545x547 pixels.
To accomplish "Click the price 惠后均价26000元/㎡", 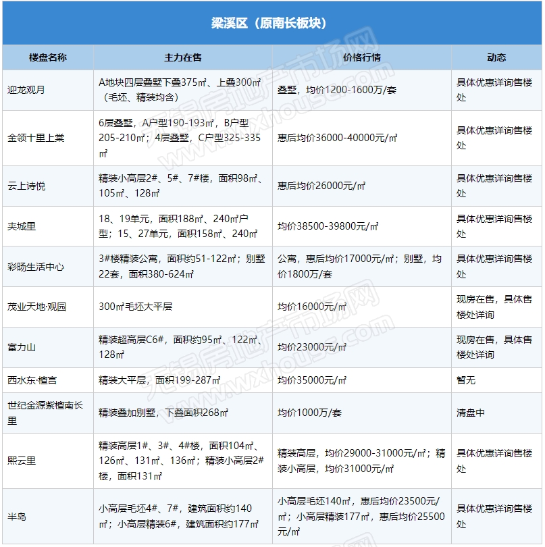I will pos(321,186).
